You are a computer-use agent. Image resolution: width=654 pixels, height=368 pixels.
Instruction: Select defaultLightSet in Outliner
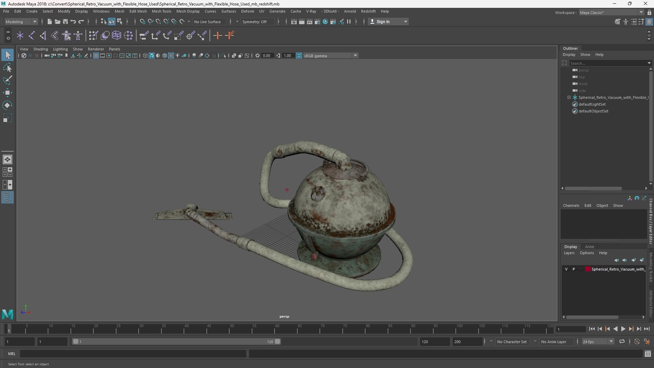pyautogui.click(x=592, y=104)
